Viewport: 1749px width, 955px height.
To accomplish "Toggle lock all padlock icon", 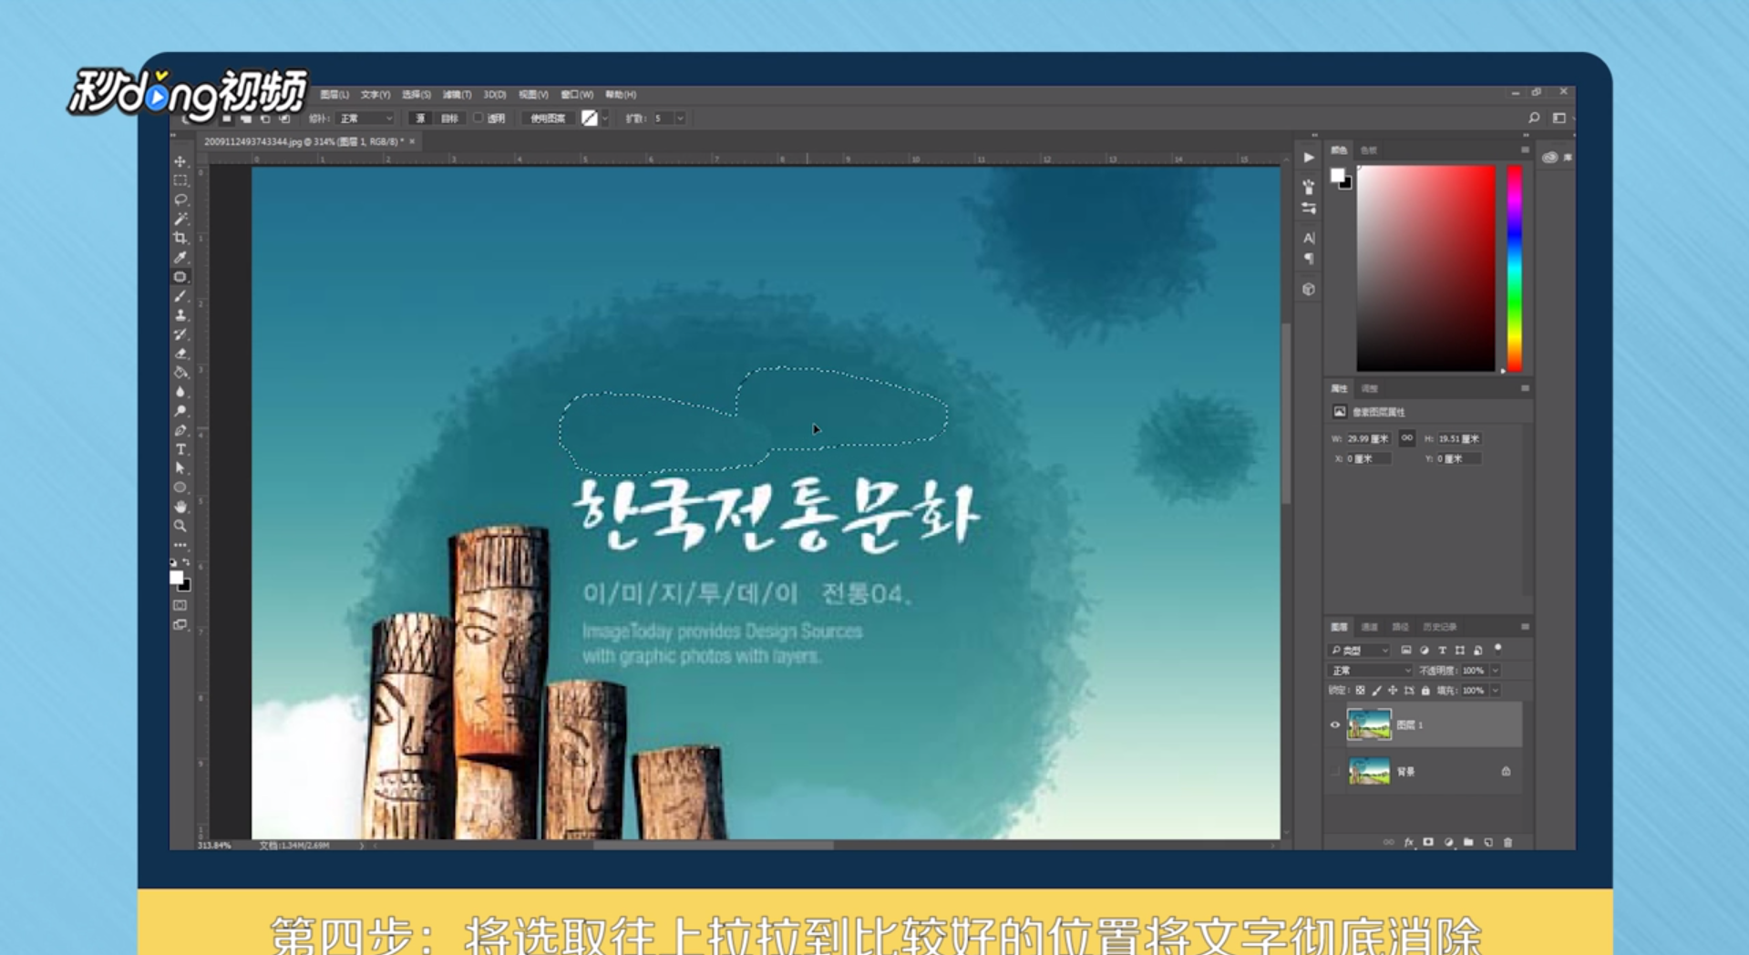I will pyautogui.click(x=1425, y=691).
